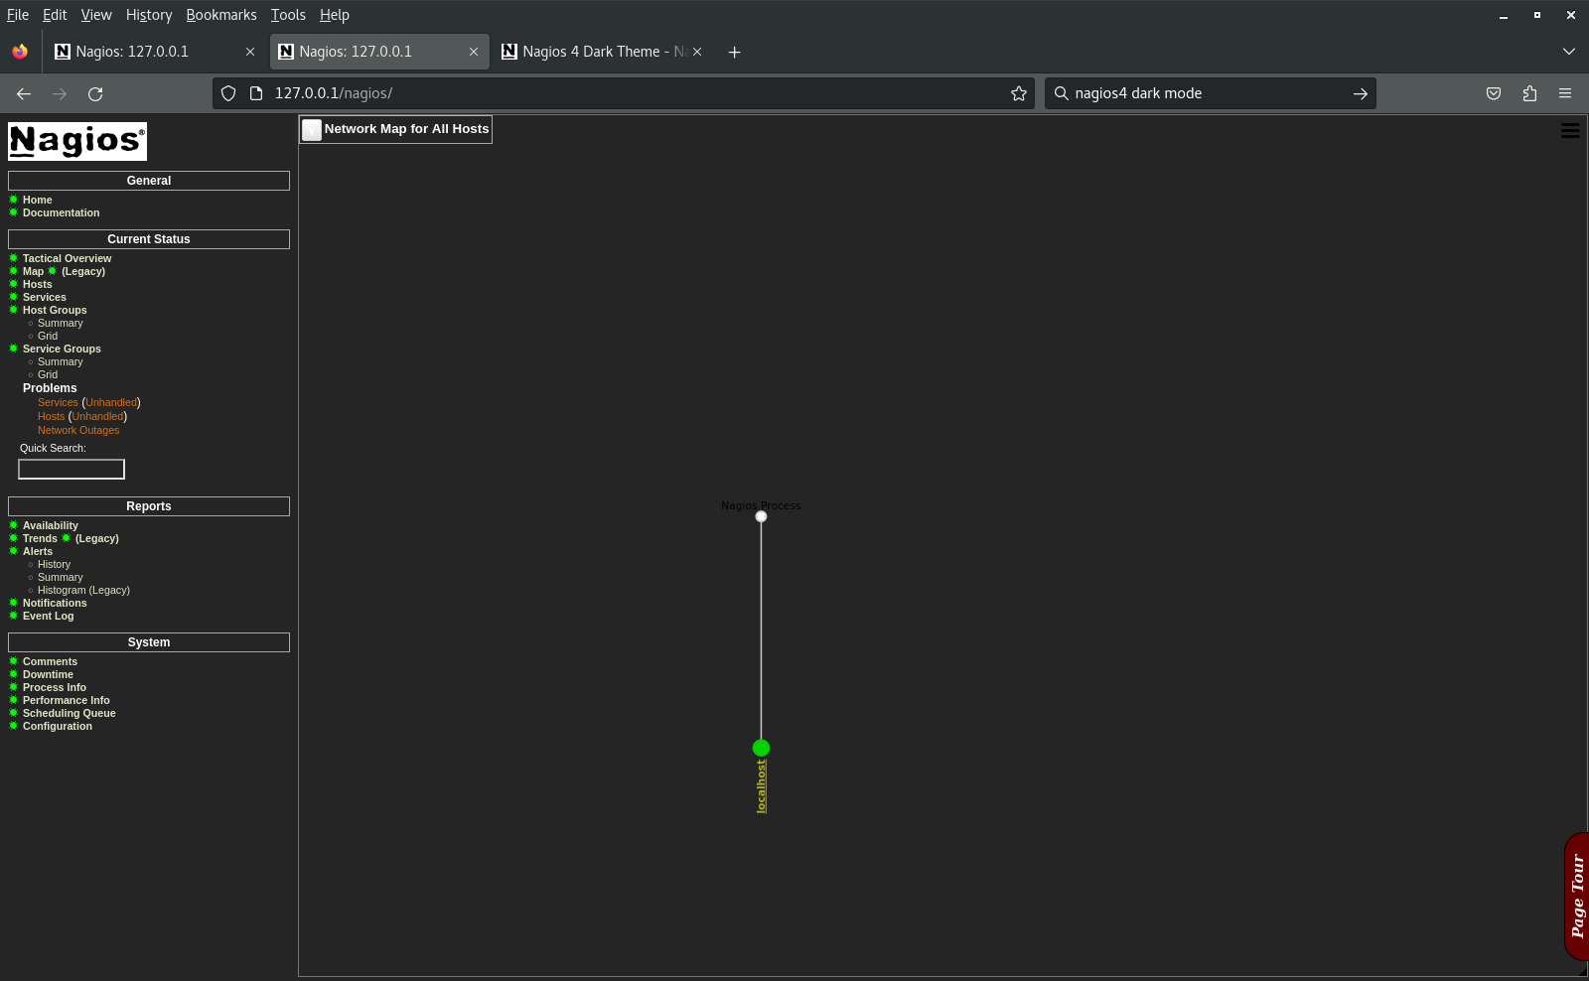Open the History menu
The width and height of the screenshot is (1589, 981).
(x=149, y=15)
